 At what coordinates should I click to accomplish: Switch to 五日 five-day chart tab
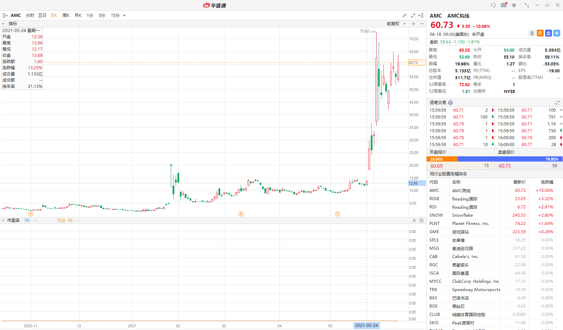[42, 16]
